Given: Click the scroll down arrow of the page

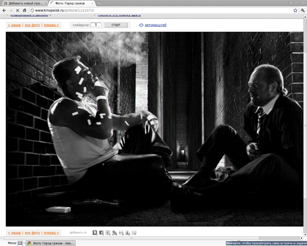Looking at the screenshot, I should point(305,234).
